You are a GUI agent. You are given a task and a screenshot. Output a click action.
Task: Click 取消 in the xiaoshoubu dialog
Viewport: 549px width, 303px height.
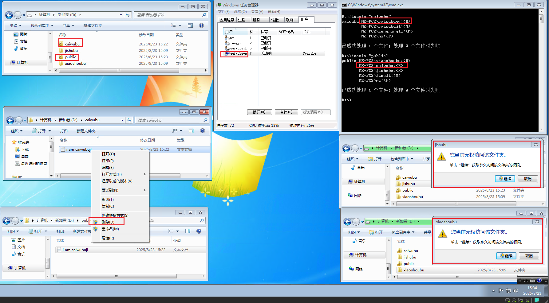[x=529, y=256]
